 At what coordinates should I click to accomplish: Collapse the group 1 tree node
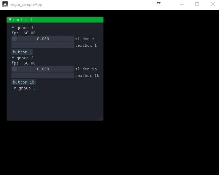13,28
